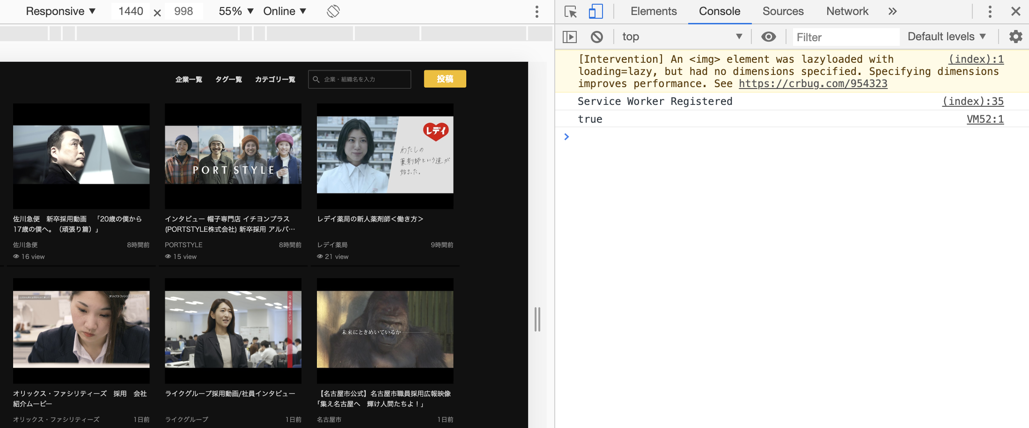Click the viewport height field 998
1029x428 pixels.
(184, 11)
